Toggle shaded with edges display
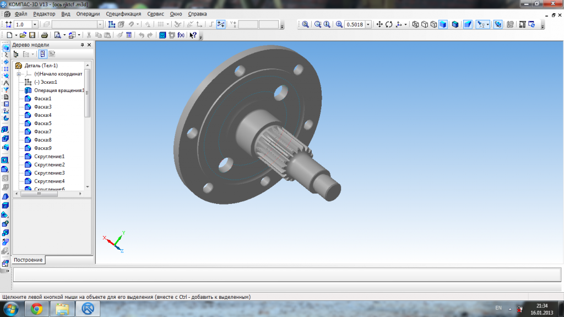This screenshot has width=564, height=317. pyautogui.click(x=455, y=24)
